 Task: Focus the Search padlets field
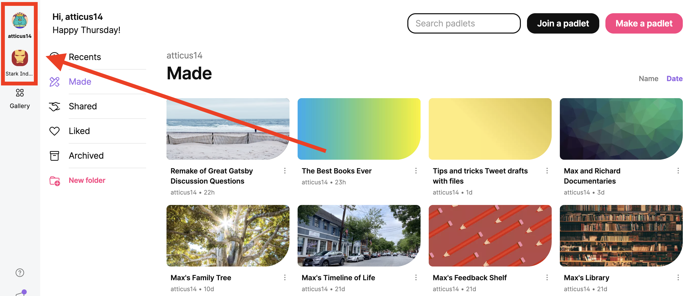[x=464, y=23]
